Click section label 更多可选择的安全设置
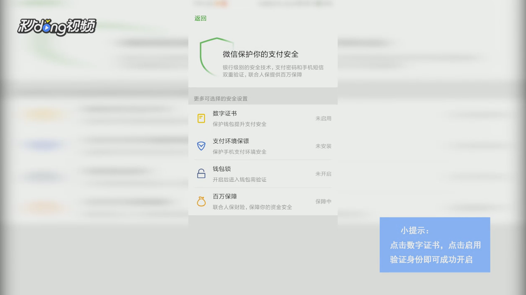The height and width of the screenshot is (295, 526). tap(221, 99)
